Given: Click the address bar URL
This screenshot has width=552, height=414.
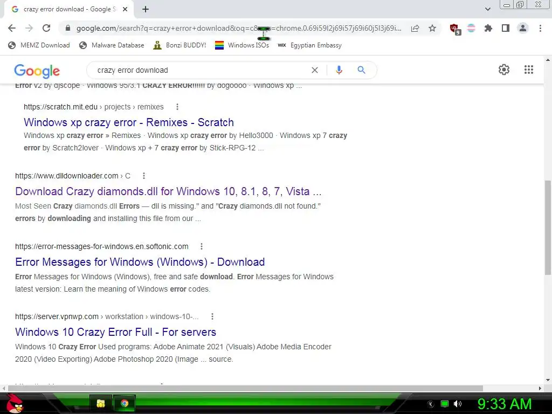Looking at the screenshot, I should click(239, 28).
